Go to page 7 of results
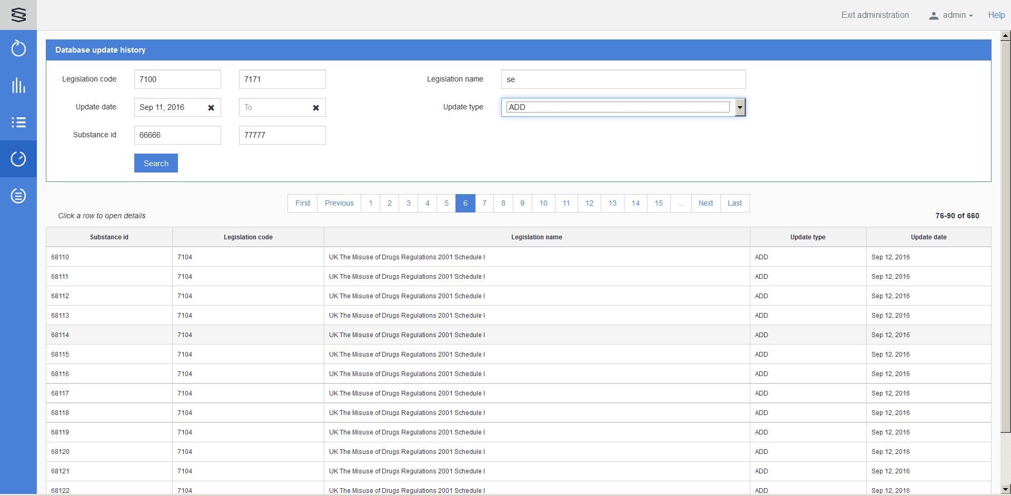Viewport: 1011px width, 496px height. tap(484, 203)
